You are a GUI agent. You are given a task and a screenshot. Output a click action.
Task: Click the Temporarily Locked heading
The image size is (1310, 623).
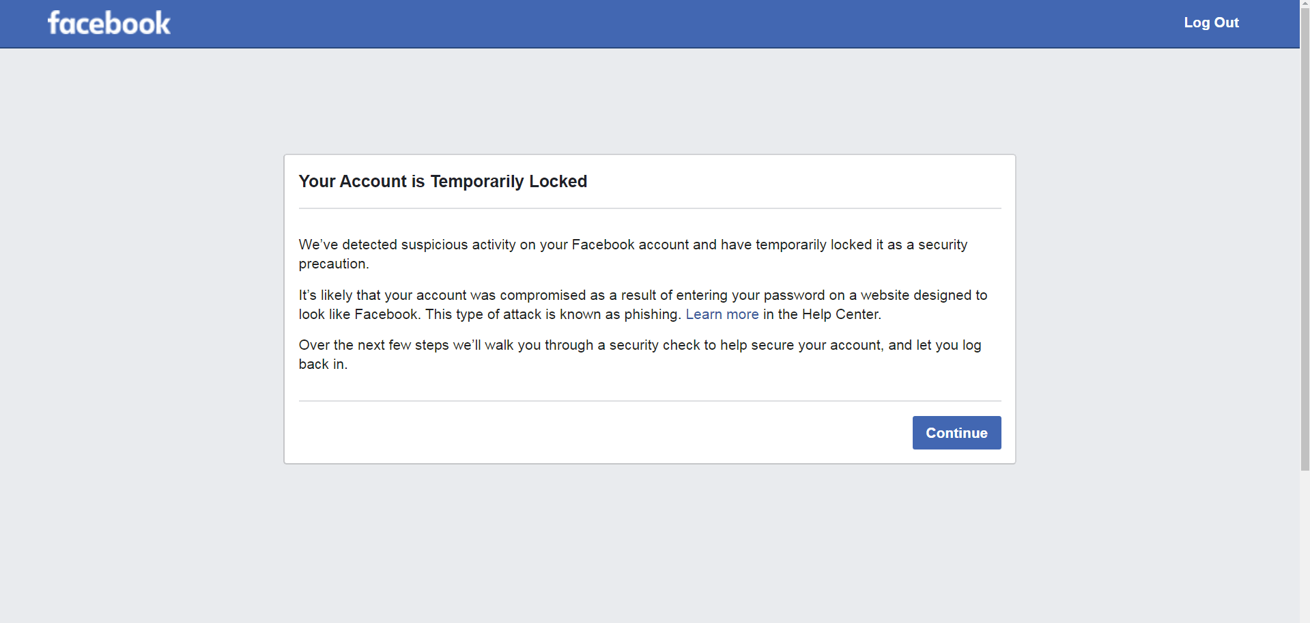tap(443, 182)
